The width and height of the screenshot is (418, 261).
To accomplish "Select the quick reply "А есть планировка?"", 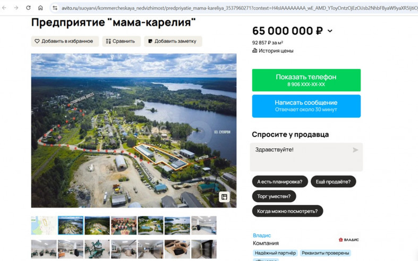I will pos(280,182).
